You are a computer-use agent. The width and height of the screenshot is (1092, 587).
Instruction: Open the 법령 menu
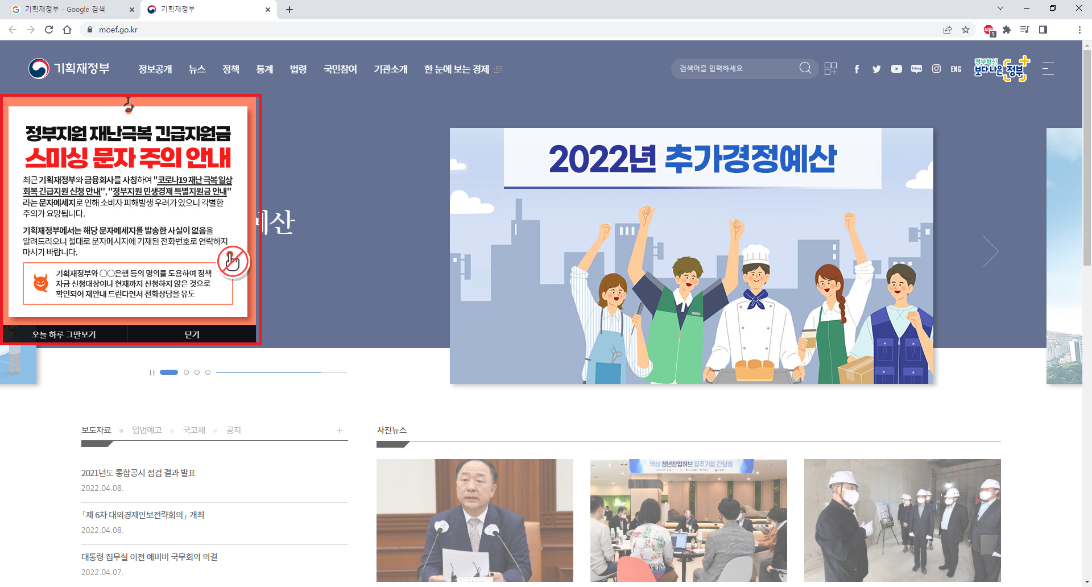298,69
